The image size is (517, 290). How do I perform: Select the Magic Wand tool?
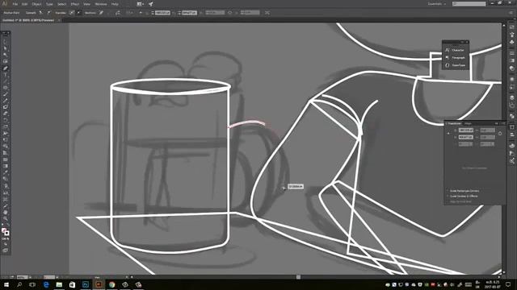[6, 55]
